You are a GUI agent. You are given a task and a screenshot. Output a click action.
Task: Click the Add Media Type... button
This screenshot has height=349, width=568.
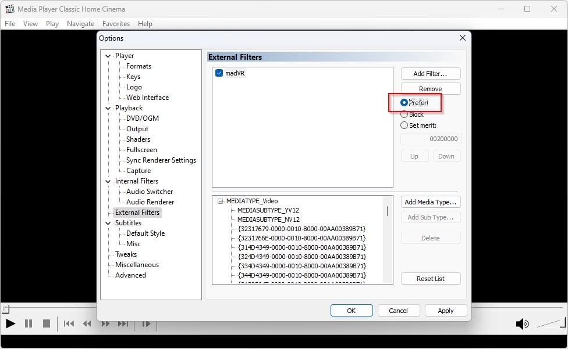pos(431,202)
